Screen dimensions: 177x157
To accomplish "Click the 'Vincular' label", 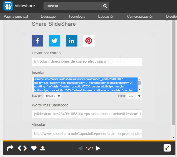I will point(38,125).
